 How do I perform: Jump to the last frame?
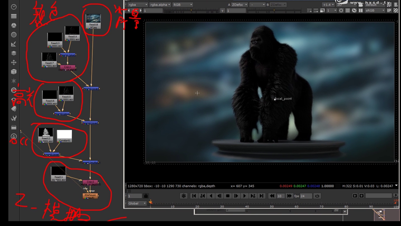pos(262,196)
